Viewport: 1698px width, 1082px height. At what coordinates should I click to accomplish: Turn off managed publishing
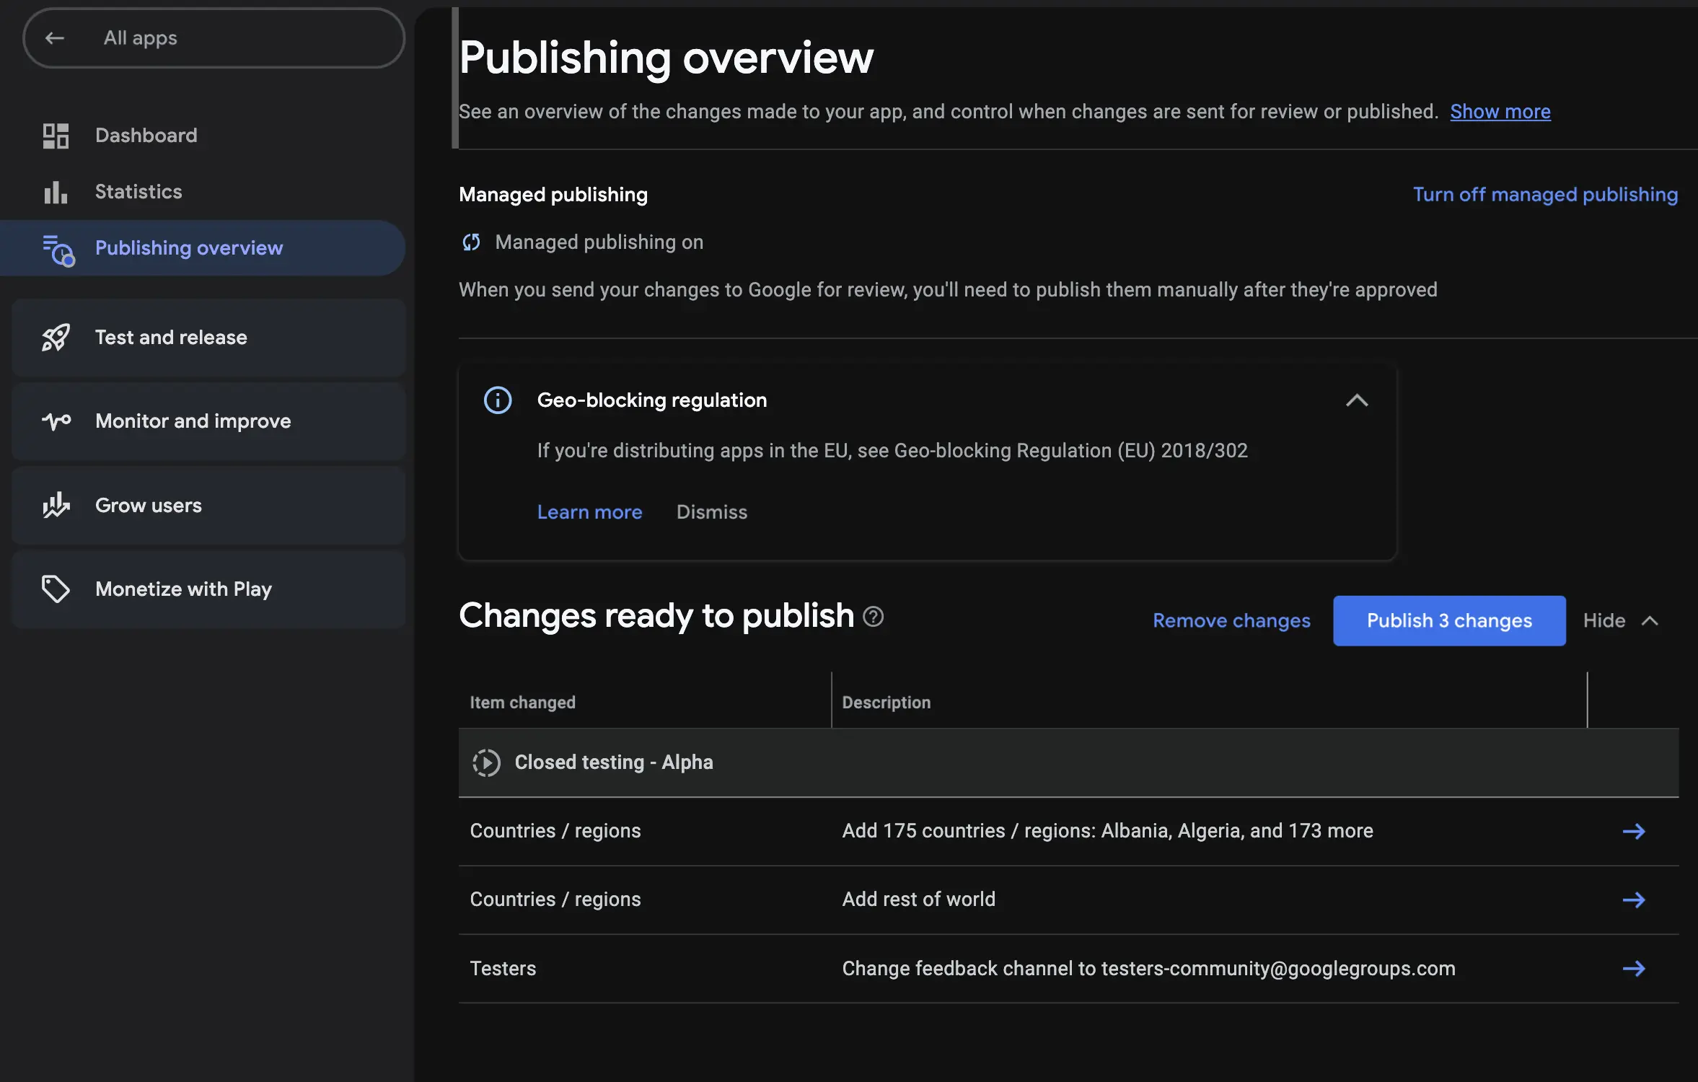[1545, 195]
